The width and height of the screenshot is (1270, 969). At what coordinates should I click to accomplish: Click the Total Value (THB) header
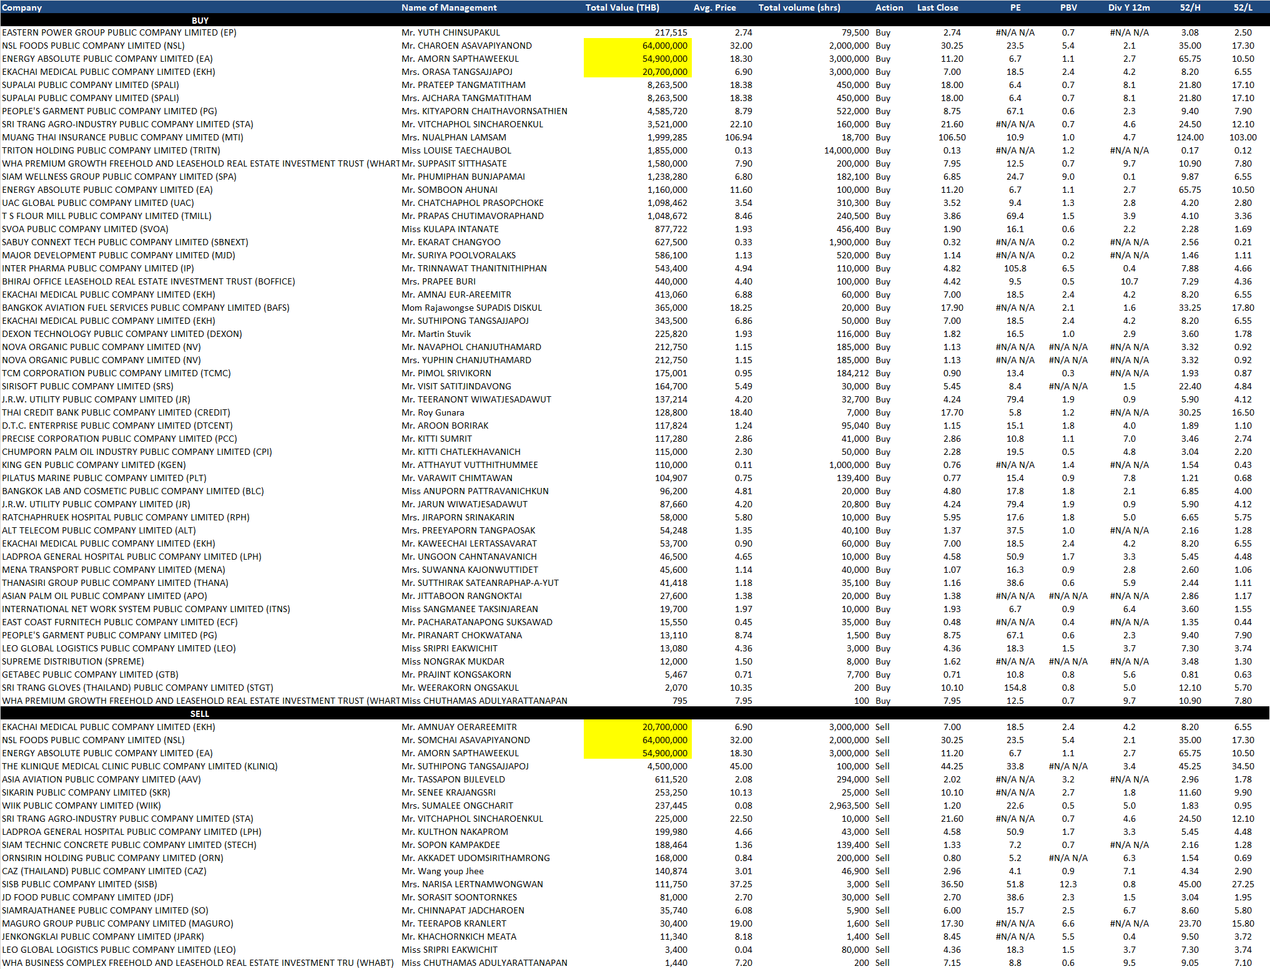(x=622, y=7)
